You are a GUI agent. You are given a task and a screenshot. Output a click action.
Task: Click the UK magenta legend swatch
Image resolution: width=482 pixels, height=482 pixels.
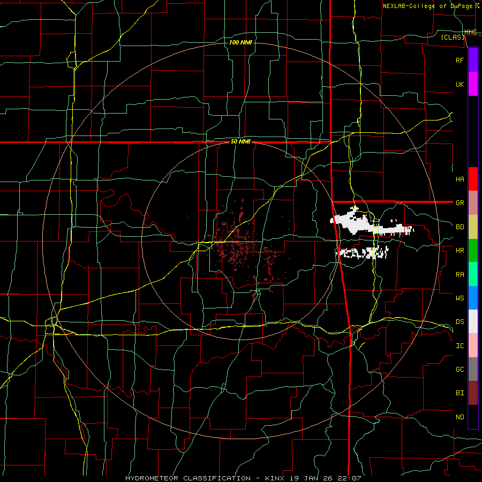[x=473, y=84]
